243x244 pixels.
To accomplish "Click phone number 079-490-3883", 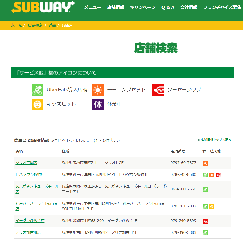I will coord(183,232).
